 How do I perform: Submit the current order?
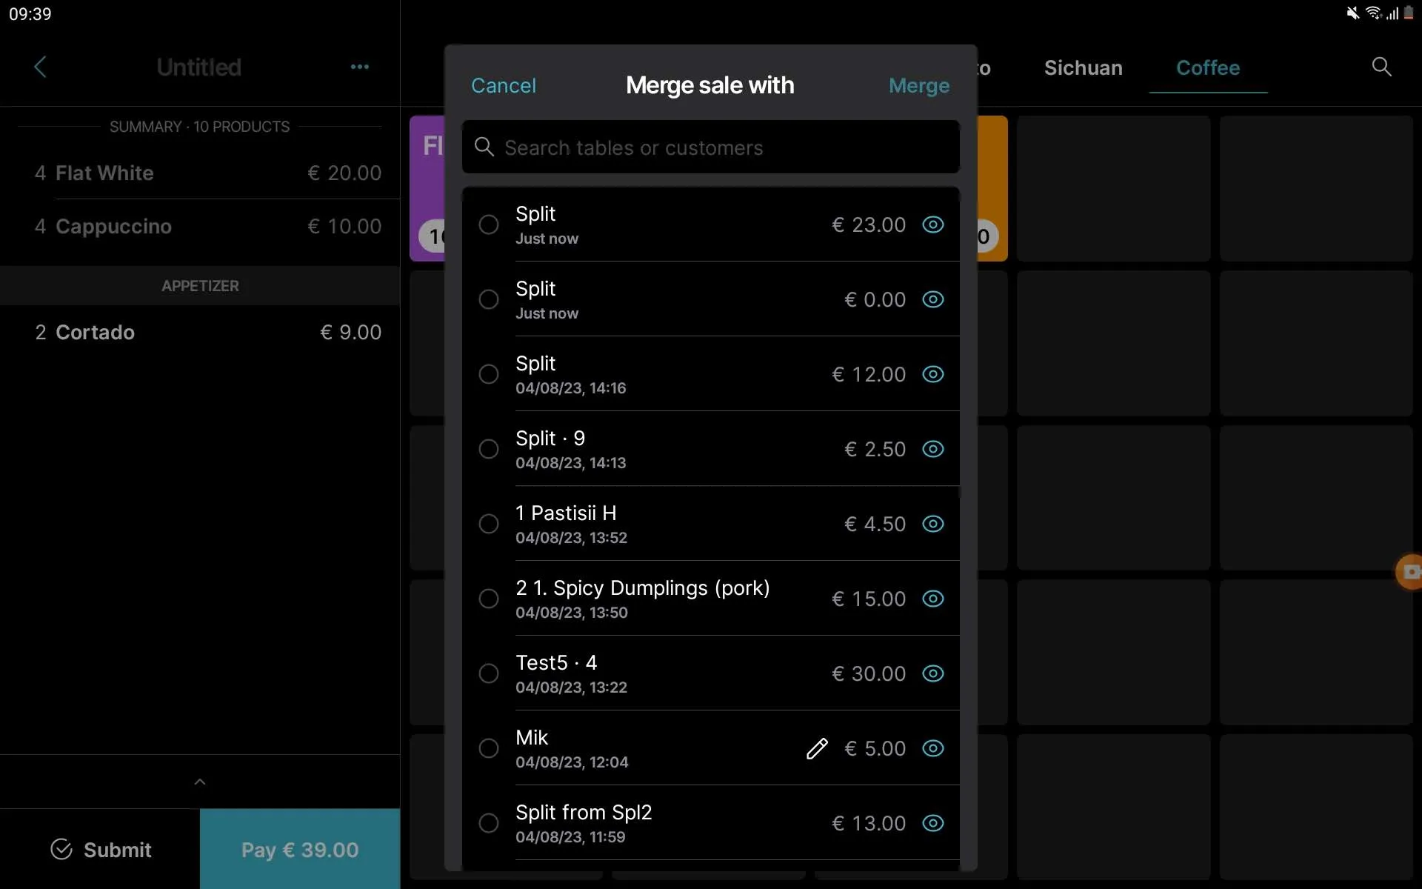[x=101, y=850]
